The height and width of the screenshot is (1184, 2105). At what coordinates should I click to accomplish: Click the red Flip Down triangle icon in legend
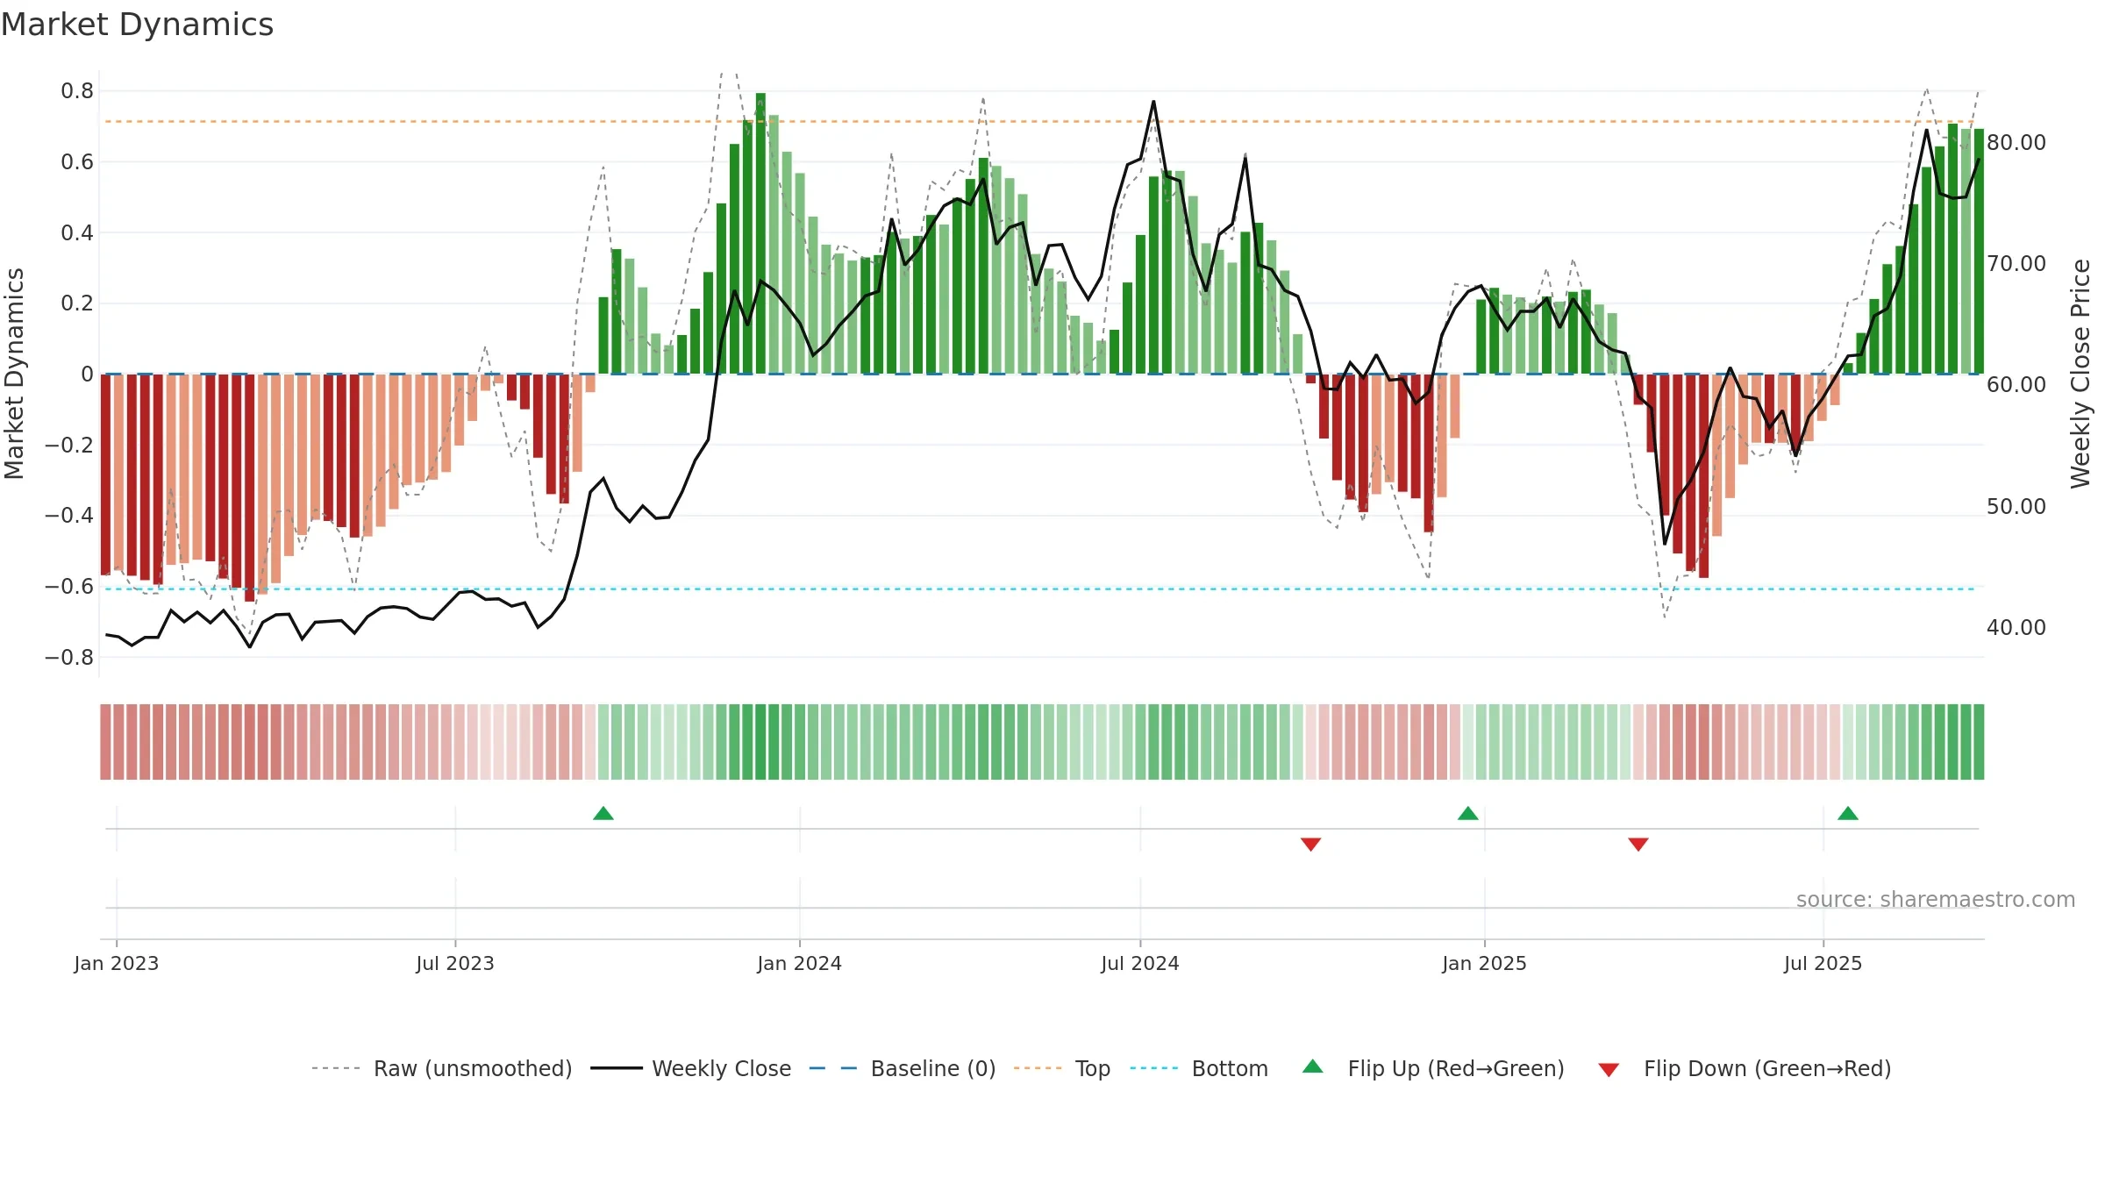[x=1609, y=1070]
